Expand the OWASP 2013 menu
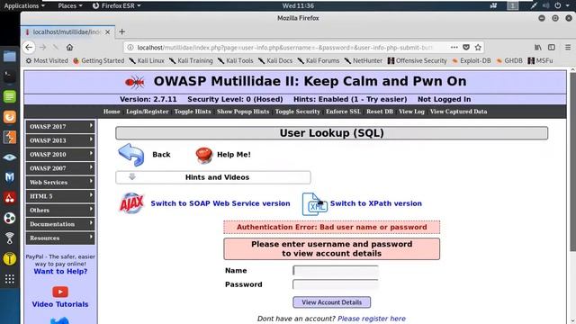Screen dimensions: 576x324 point(60,140)
